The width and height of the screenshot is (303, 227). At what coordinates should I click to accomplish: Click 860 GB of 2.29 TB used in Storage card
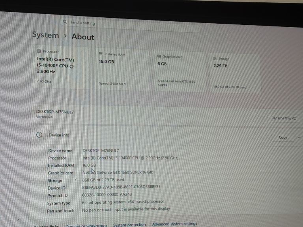tap(230, 87)
